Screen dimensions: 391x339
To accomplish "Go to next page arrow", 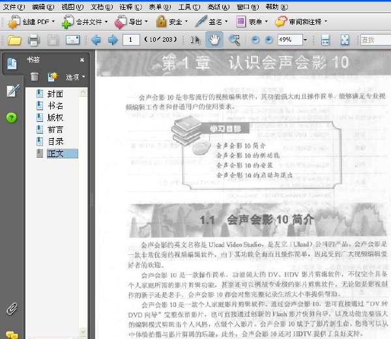I will click(x=113, y=40).
